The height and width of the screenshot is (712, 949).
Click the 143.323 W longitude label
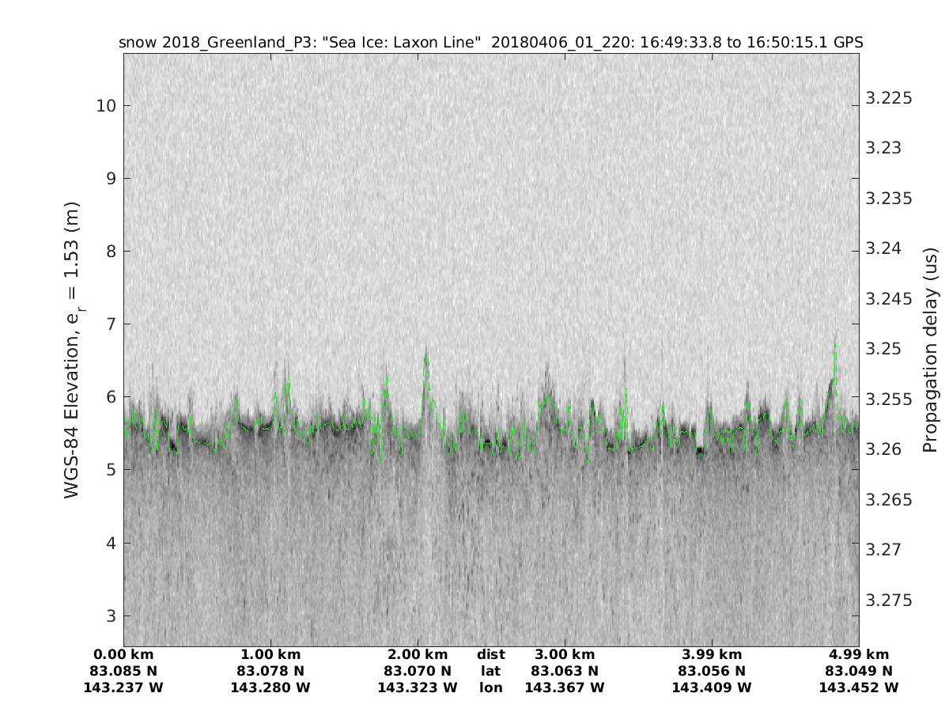tap(418, 688)
